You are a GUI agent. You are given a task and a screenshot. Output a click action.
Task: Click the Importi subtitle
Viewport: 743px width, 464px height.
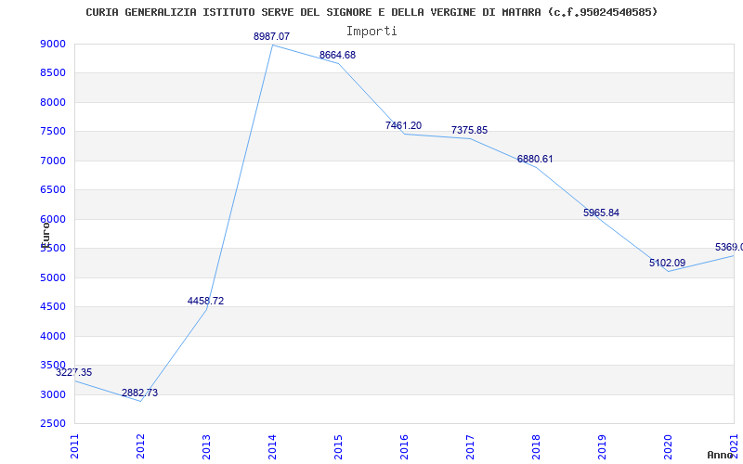(371, 32)
